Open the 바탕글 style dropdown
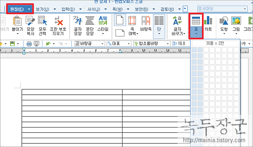Screen dimensions: 253x147 click(x=89, y=43)
